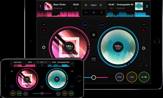Click the record button beside the WeDJ logo
The width and height of the screenshot is (163, 98).
pos(86,5)
